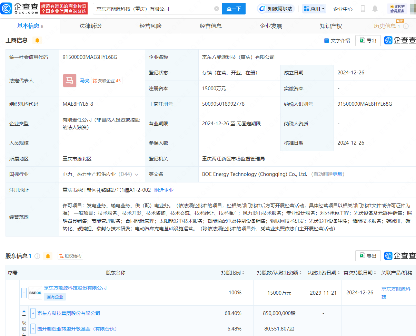Collapse the 二级股东 section arrow

(24, 311)
